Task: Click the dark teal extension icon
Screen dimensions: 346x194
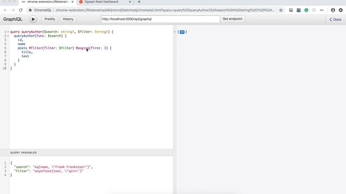Action: click(x=298, y=10)
